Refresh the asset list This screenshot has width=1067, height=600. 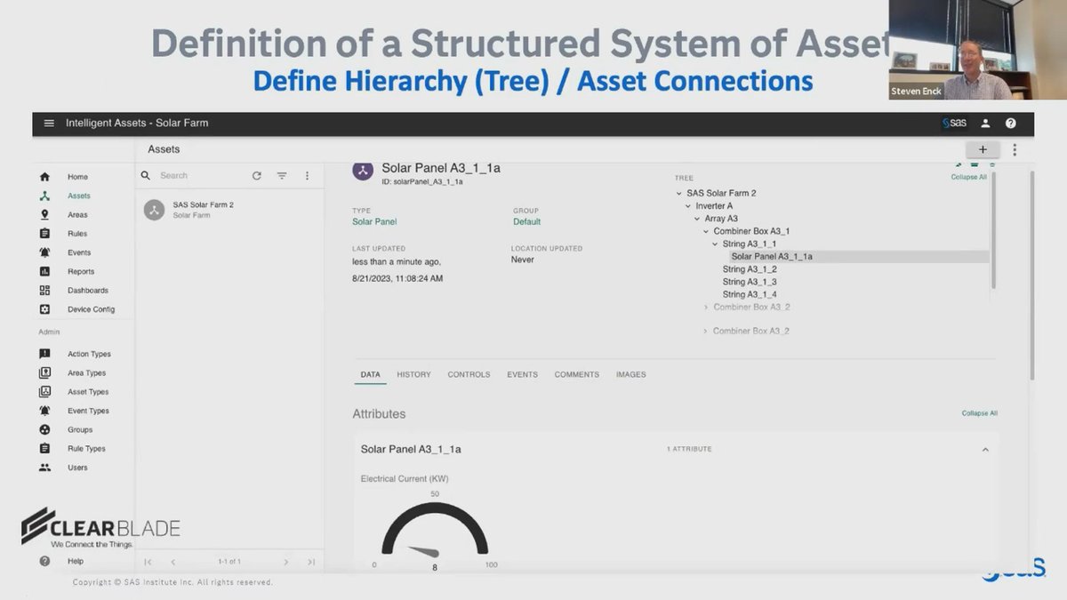coord(257,175)
